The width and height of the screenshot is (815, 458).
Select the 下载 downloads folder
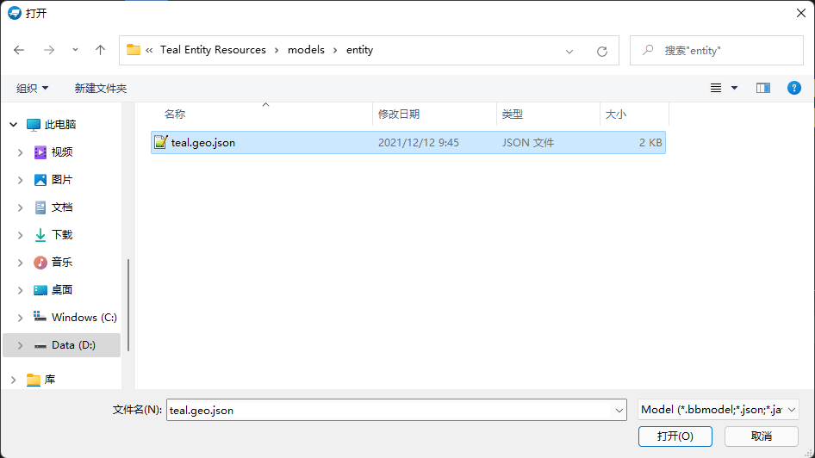62,235
